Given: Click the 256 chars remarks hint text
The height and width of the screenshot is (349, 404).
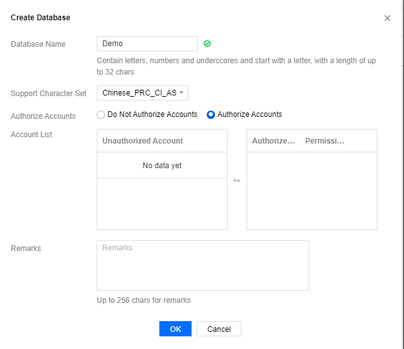Looking at the screenshot, I should click(144, 300).
